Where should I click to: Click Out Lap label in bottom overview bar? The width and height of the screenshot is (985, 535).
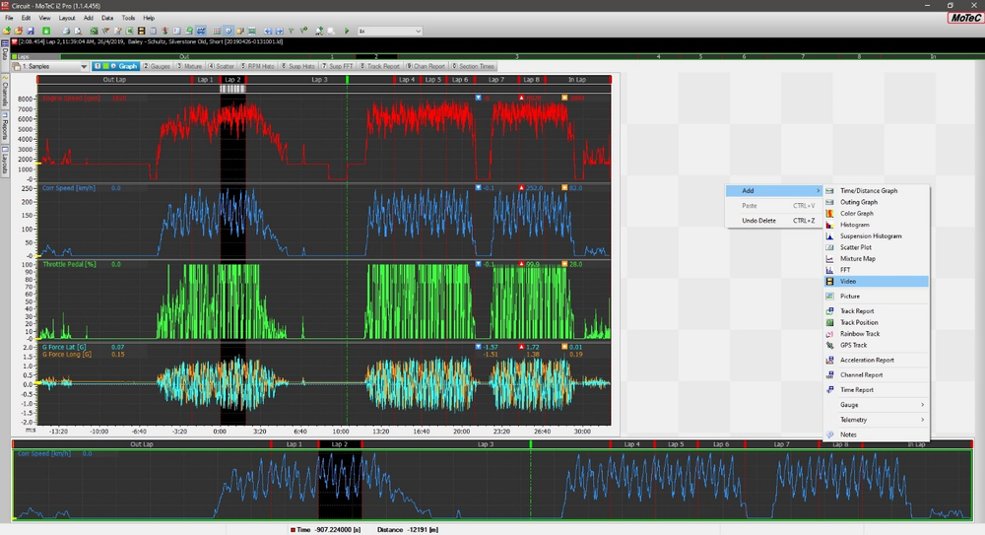(x=141, y=444)
